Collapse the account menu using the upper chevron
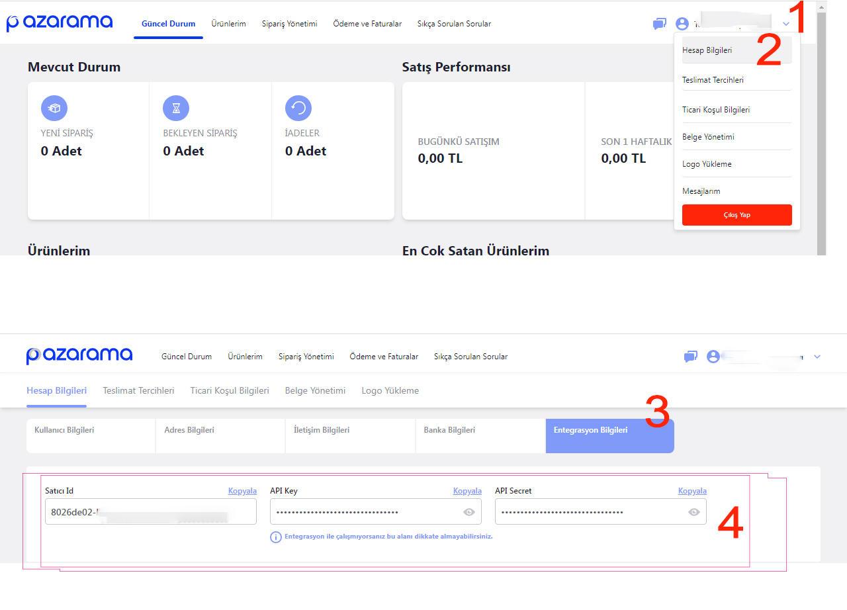The width and height of the screenshot is (847, 610). click(785, 24)
